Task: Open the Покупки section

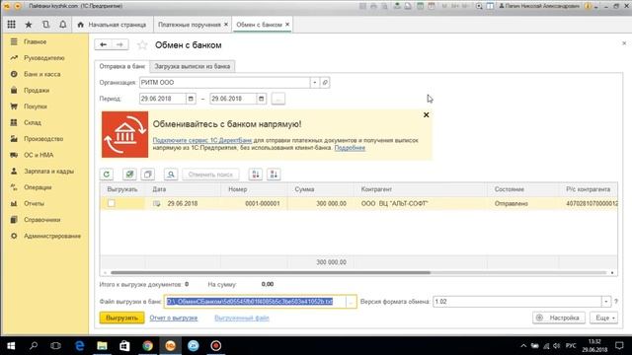Action: point(36,106)
